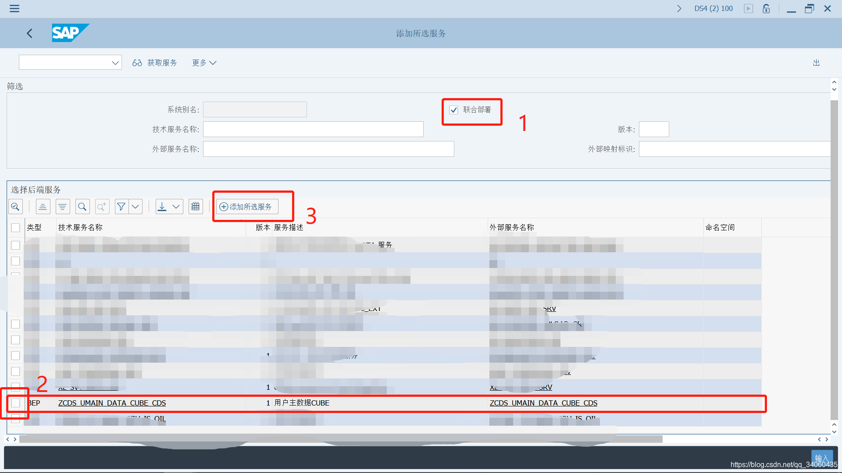
Task: Open the command field dropdown
Action: pyautogui.click(x=115, y=63)
